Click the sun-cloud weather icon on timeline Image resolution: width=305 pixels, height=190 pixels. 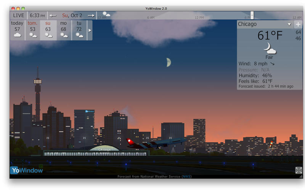(106, 14)
